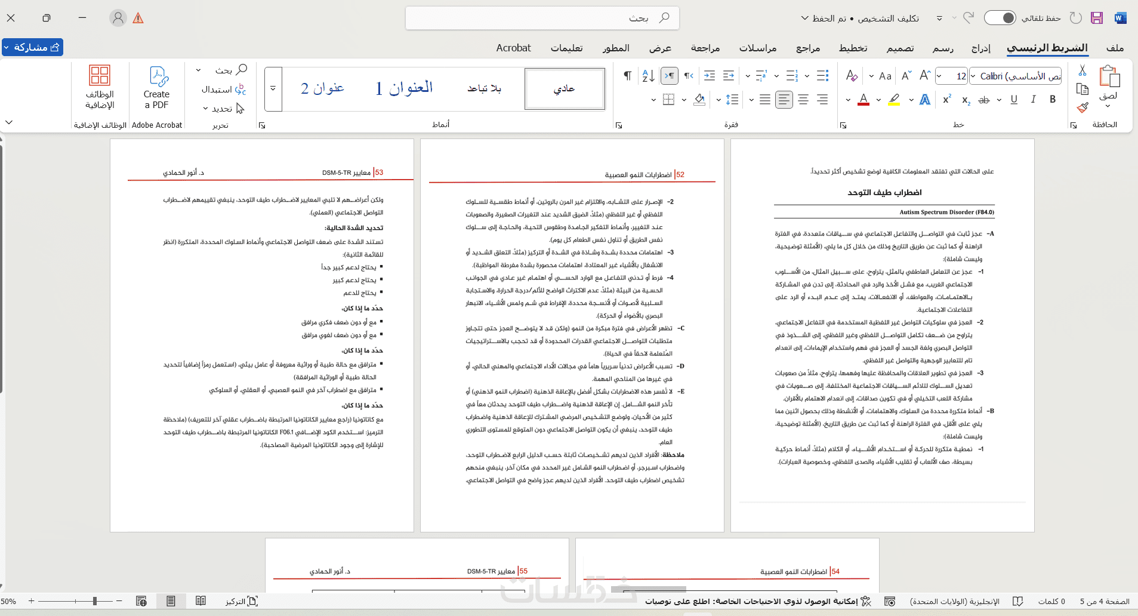The width and height of the screenshot is (1138, 616).
Task: Open Text Effects glowing A icon
Action: click(925, 100)
